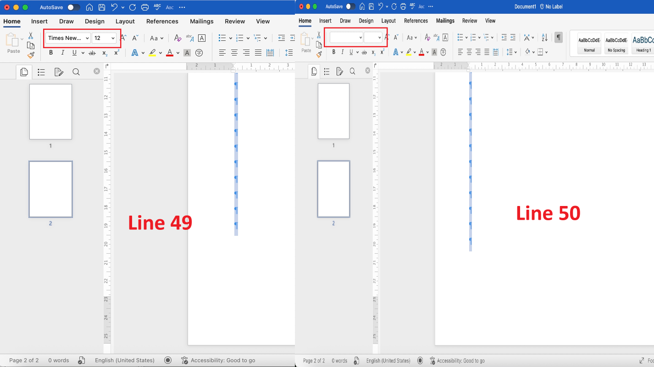This screenshot has height=367, width=654.
Task: Click the No Label sensitivity button in the Document1 window
Action: 551,6
